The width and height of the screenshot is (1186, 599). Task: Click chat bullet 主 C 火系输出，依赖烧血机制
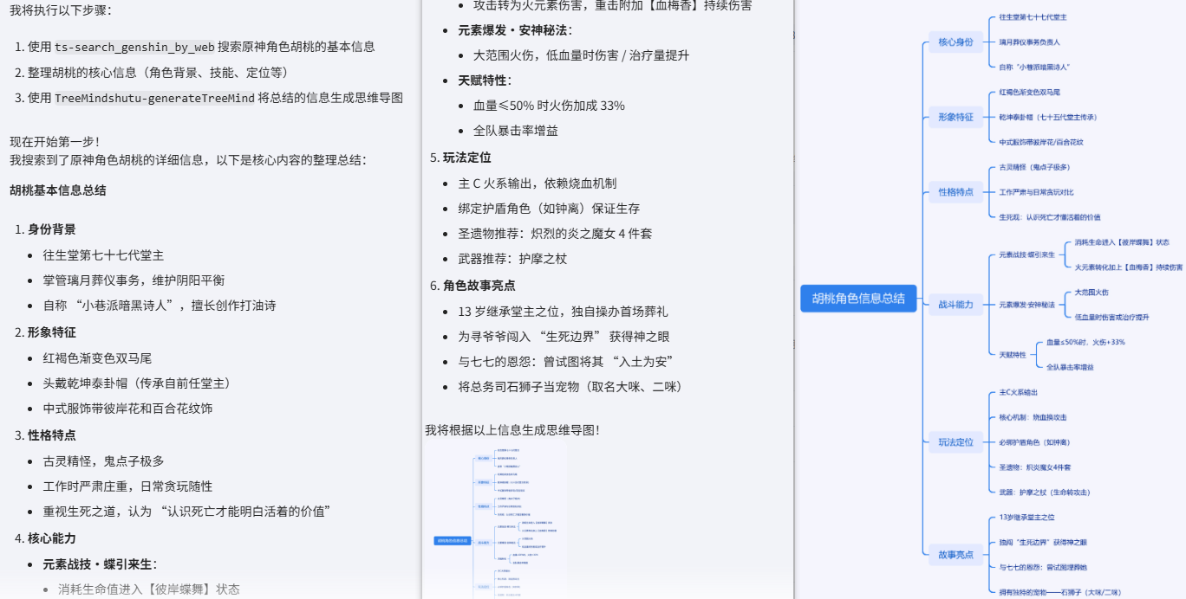click(537, 184)
